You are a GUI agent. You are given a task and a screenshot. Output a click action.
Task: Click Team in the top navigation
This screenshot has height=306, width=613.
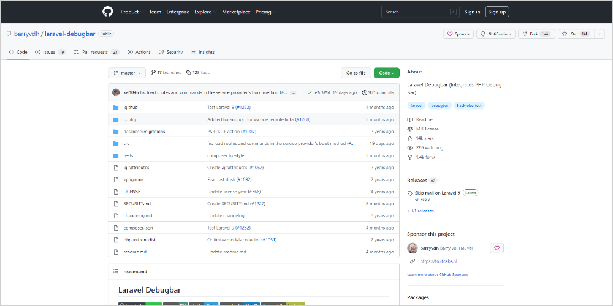coord(155,12)
